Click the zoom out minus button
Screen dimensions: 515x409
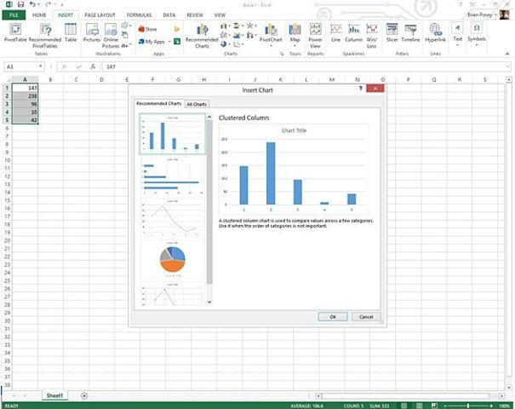(x=445, y=406)
